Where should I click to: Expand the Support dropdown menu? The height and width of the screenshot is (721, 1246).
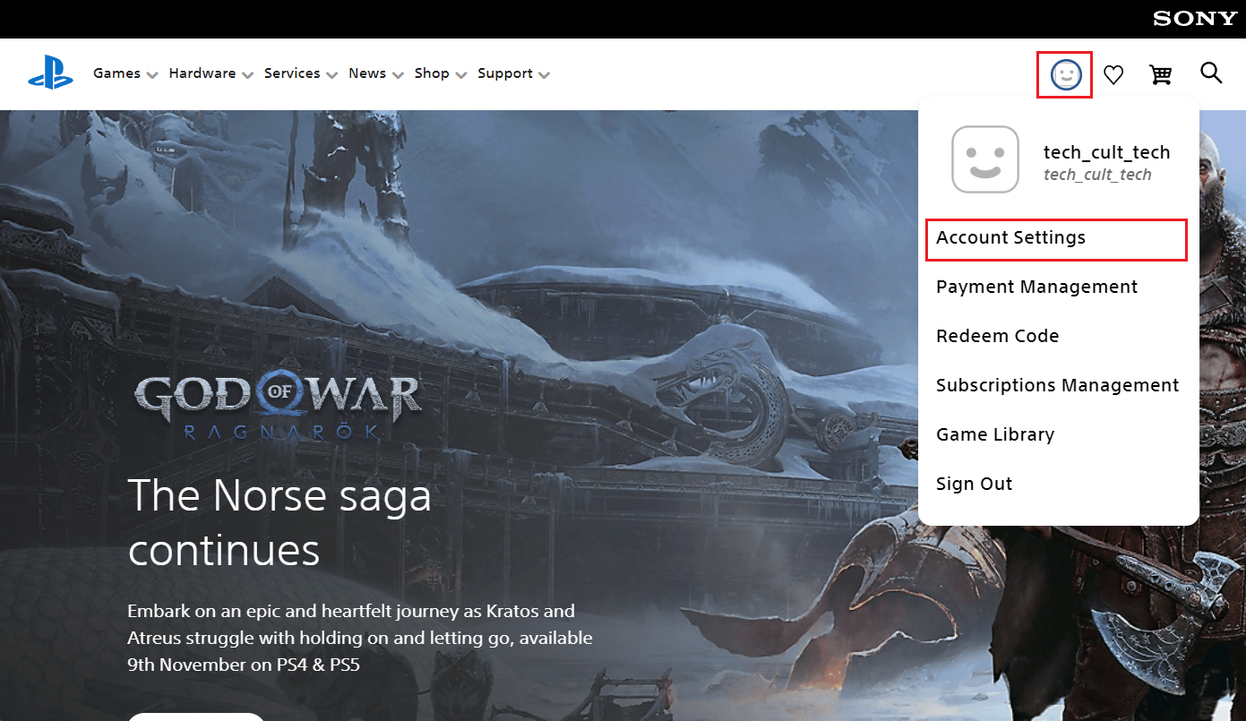coord(513,73)
